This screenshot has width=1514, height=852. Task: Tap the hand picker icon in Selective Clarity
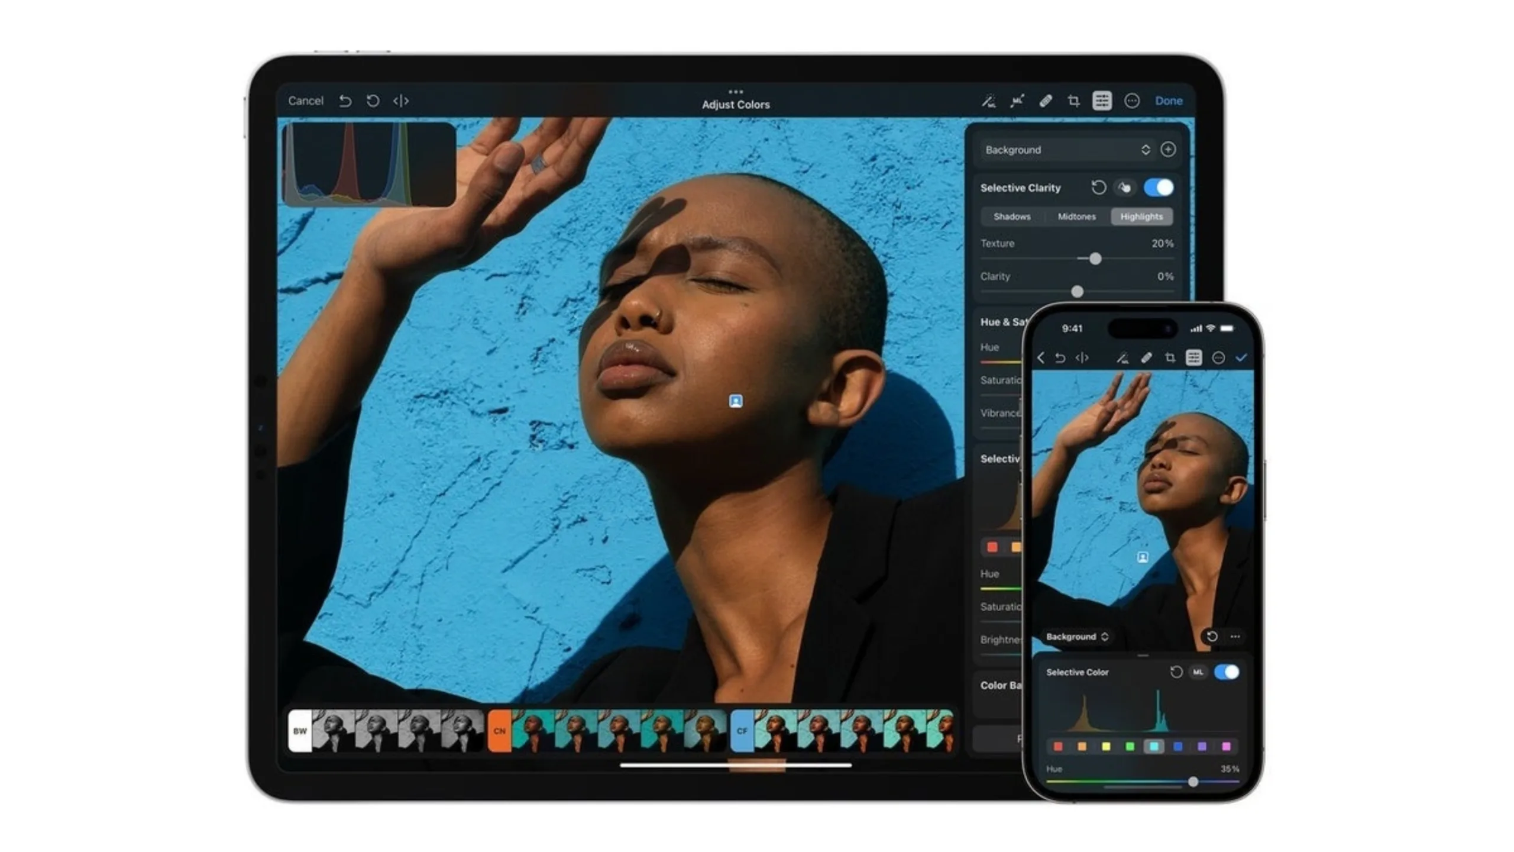click(1124, 188)
